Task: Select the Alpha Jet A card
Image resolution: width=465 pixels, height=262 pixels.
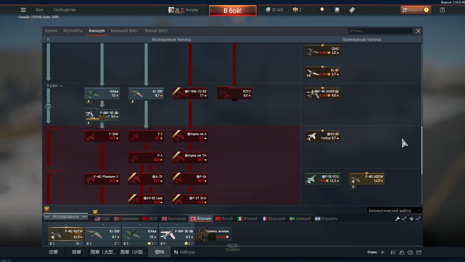Action: point(190,136)
